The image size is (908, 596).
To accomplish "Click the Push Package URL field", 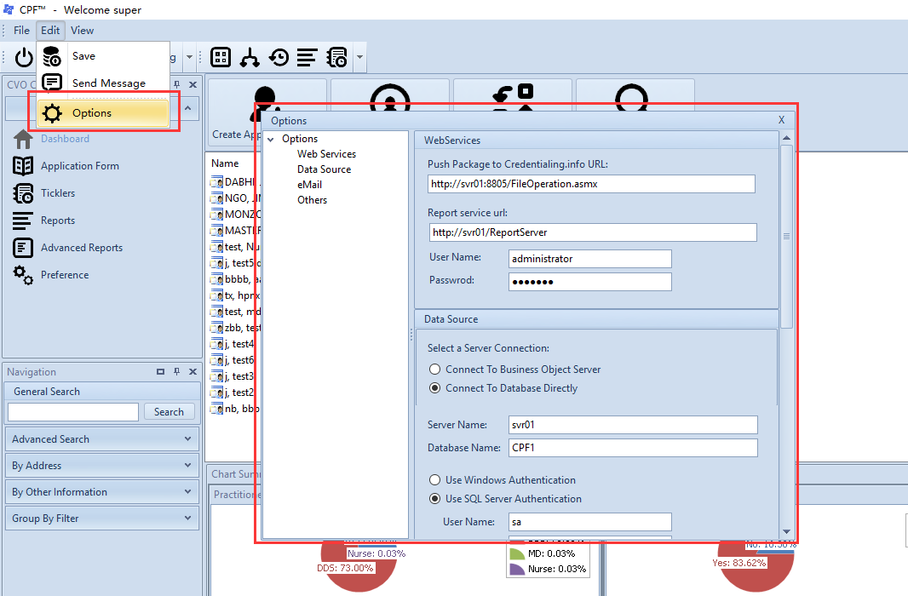I will (x=591, y=184).
